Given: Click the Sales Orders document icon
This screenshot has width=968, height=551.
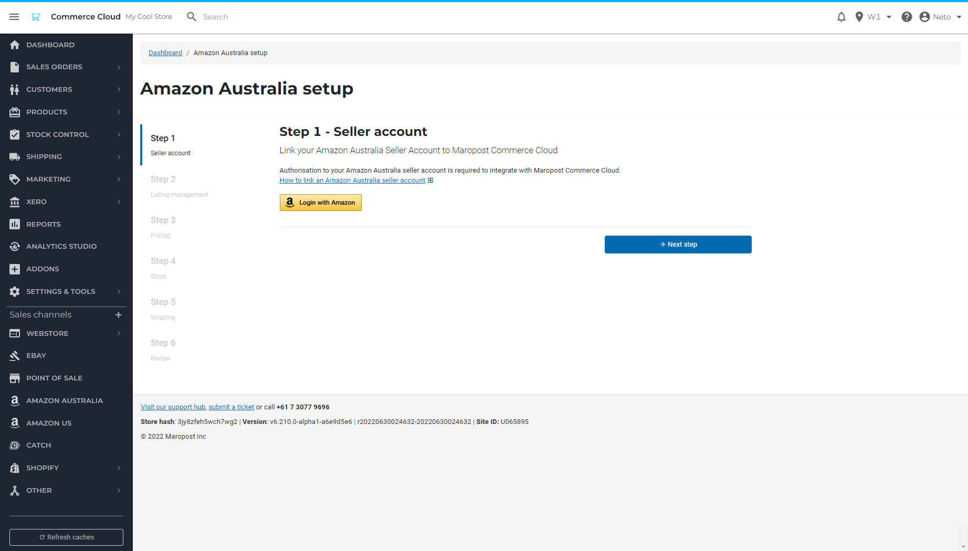Looking at the screenshot, I should pyautogui.click(x=15, y=67).
